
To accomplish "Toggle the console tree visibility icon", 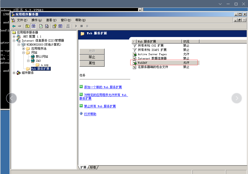I will [x=33, y=26].
